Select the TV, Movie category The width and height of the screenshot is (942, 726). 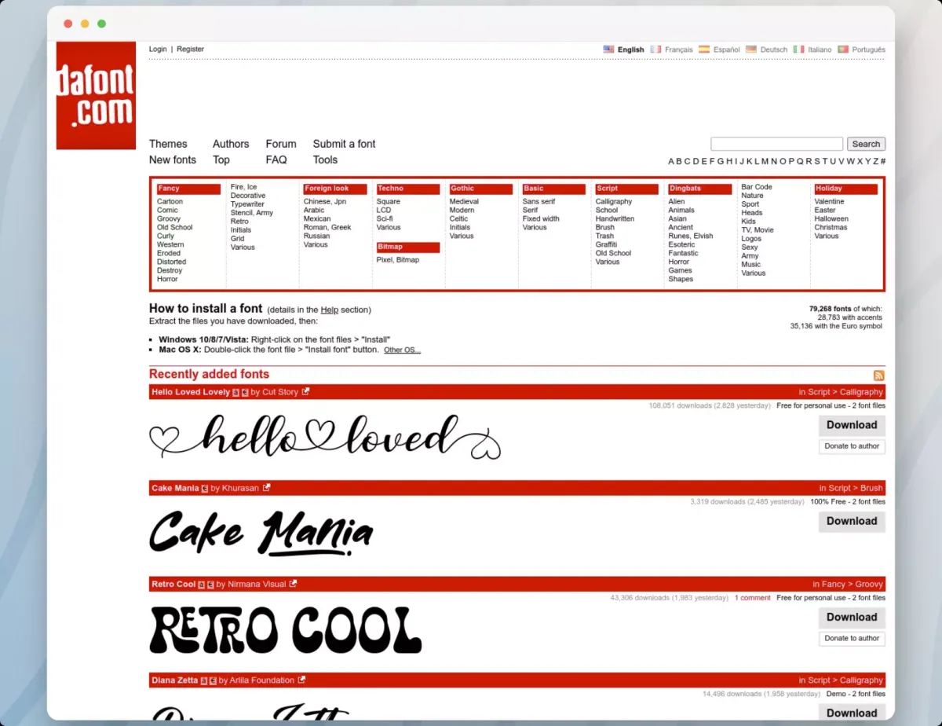point(758,230)
